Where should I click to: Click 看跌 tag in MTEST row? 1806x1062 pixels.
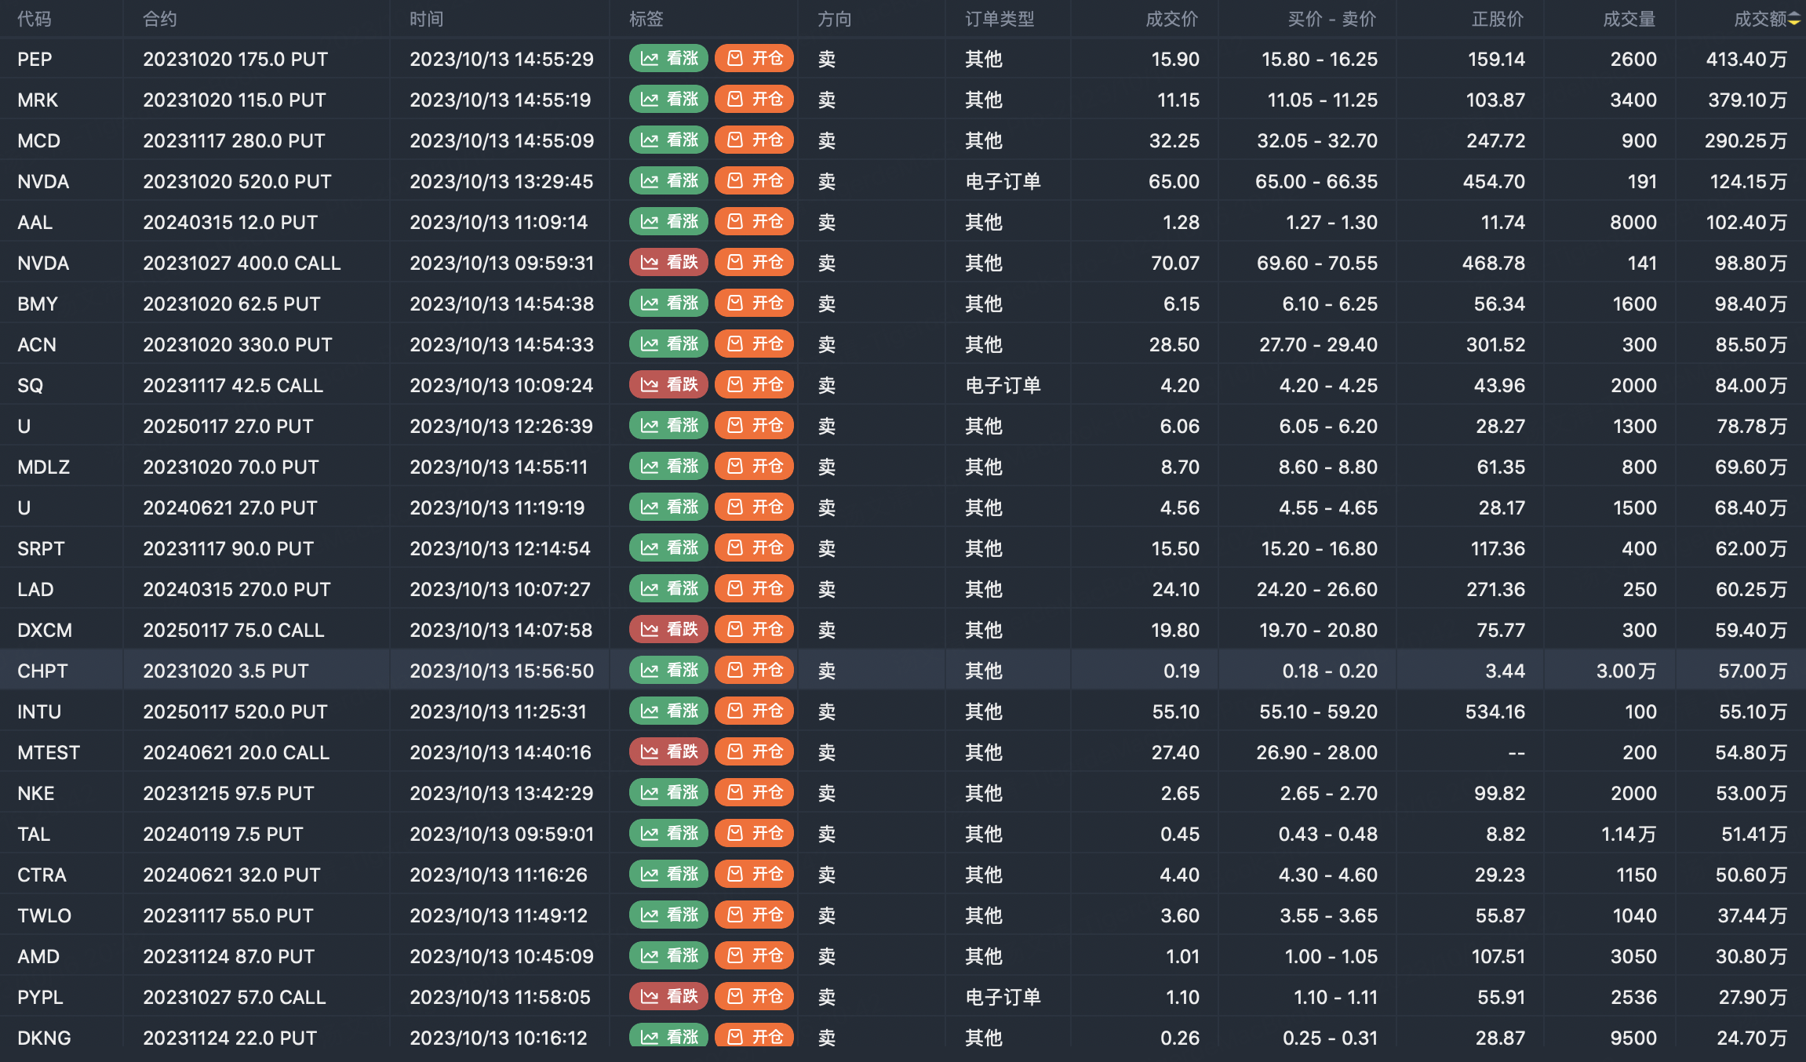[668, 752]
